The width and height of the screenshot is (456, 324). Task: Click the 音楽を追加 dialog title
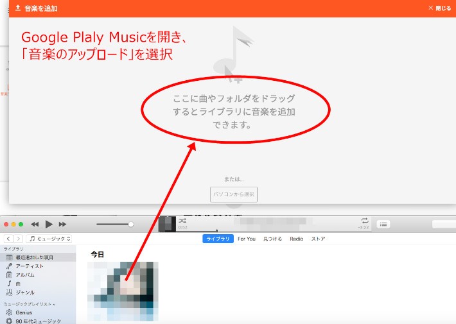40,8
